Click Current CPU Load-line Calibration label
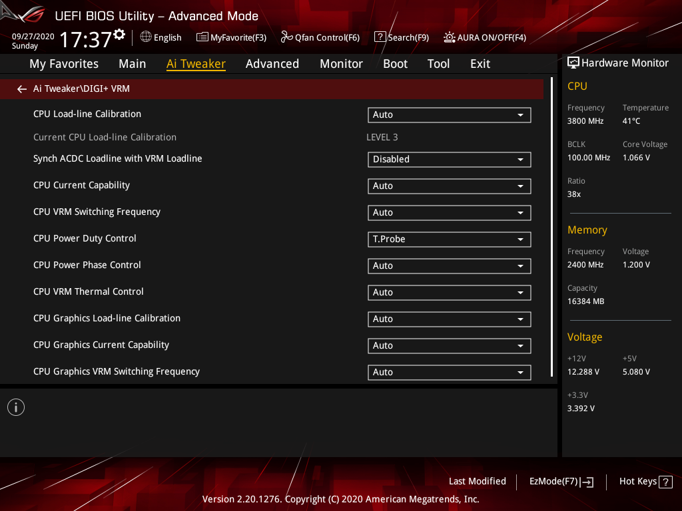The width and height of the screenshot is (682, 511). tap(105, 137)
